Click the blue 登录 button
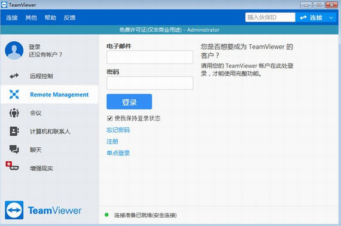 [129, 102]
